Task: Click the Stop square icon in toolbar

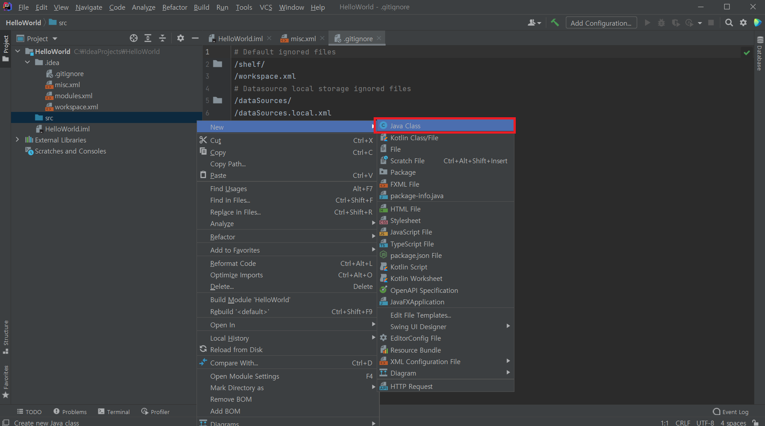Action: [711, 23]
